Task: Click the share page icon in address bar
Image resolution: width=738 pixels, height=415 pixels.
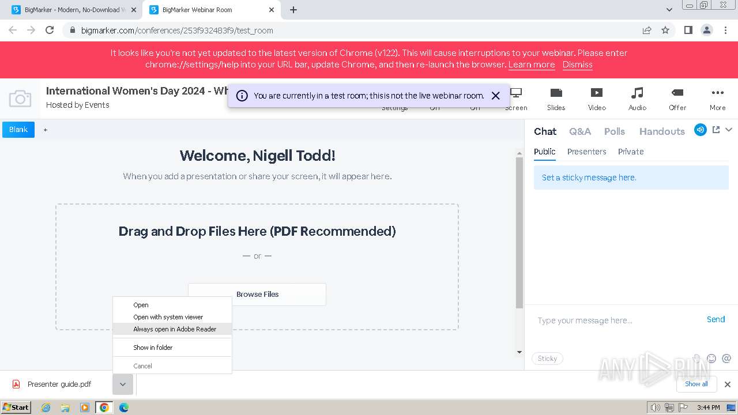Action: tap(647, 30)
